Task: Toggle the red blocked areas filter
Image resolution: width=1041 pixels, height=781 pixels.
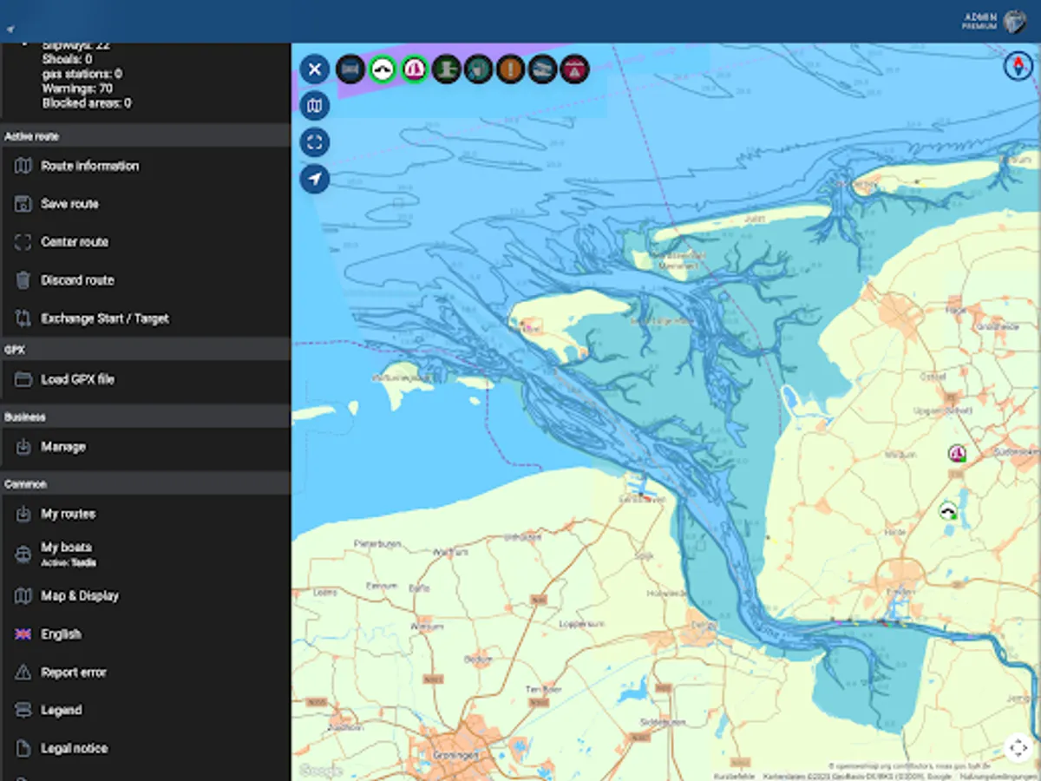Action: coord(574,69)
